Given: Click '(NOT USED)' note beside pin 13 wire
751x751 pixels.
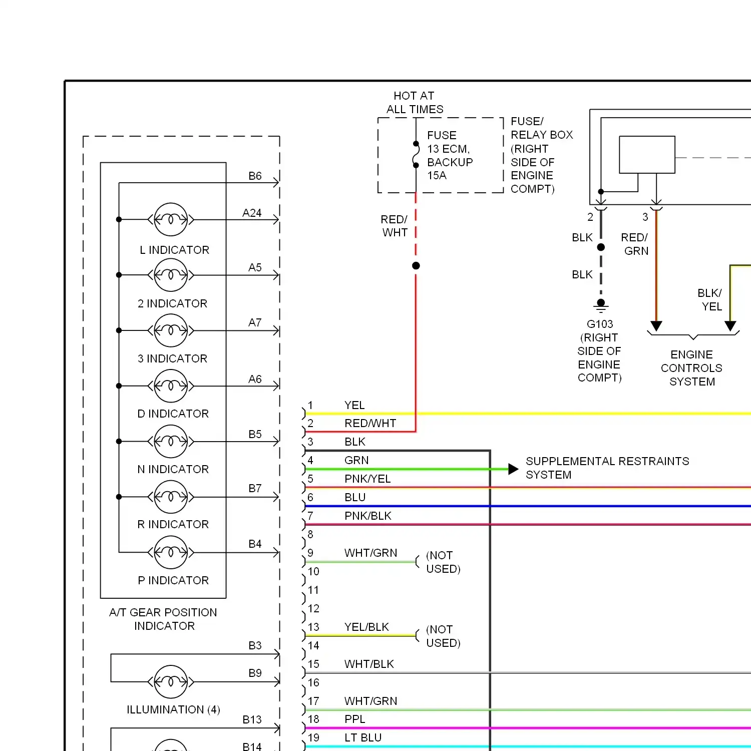Looking at the screenshot, I should coord(443,636).
